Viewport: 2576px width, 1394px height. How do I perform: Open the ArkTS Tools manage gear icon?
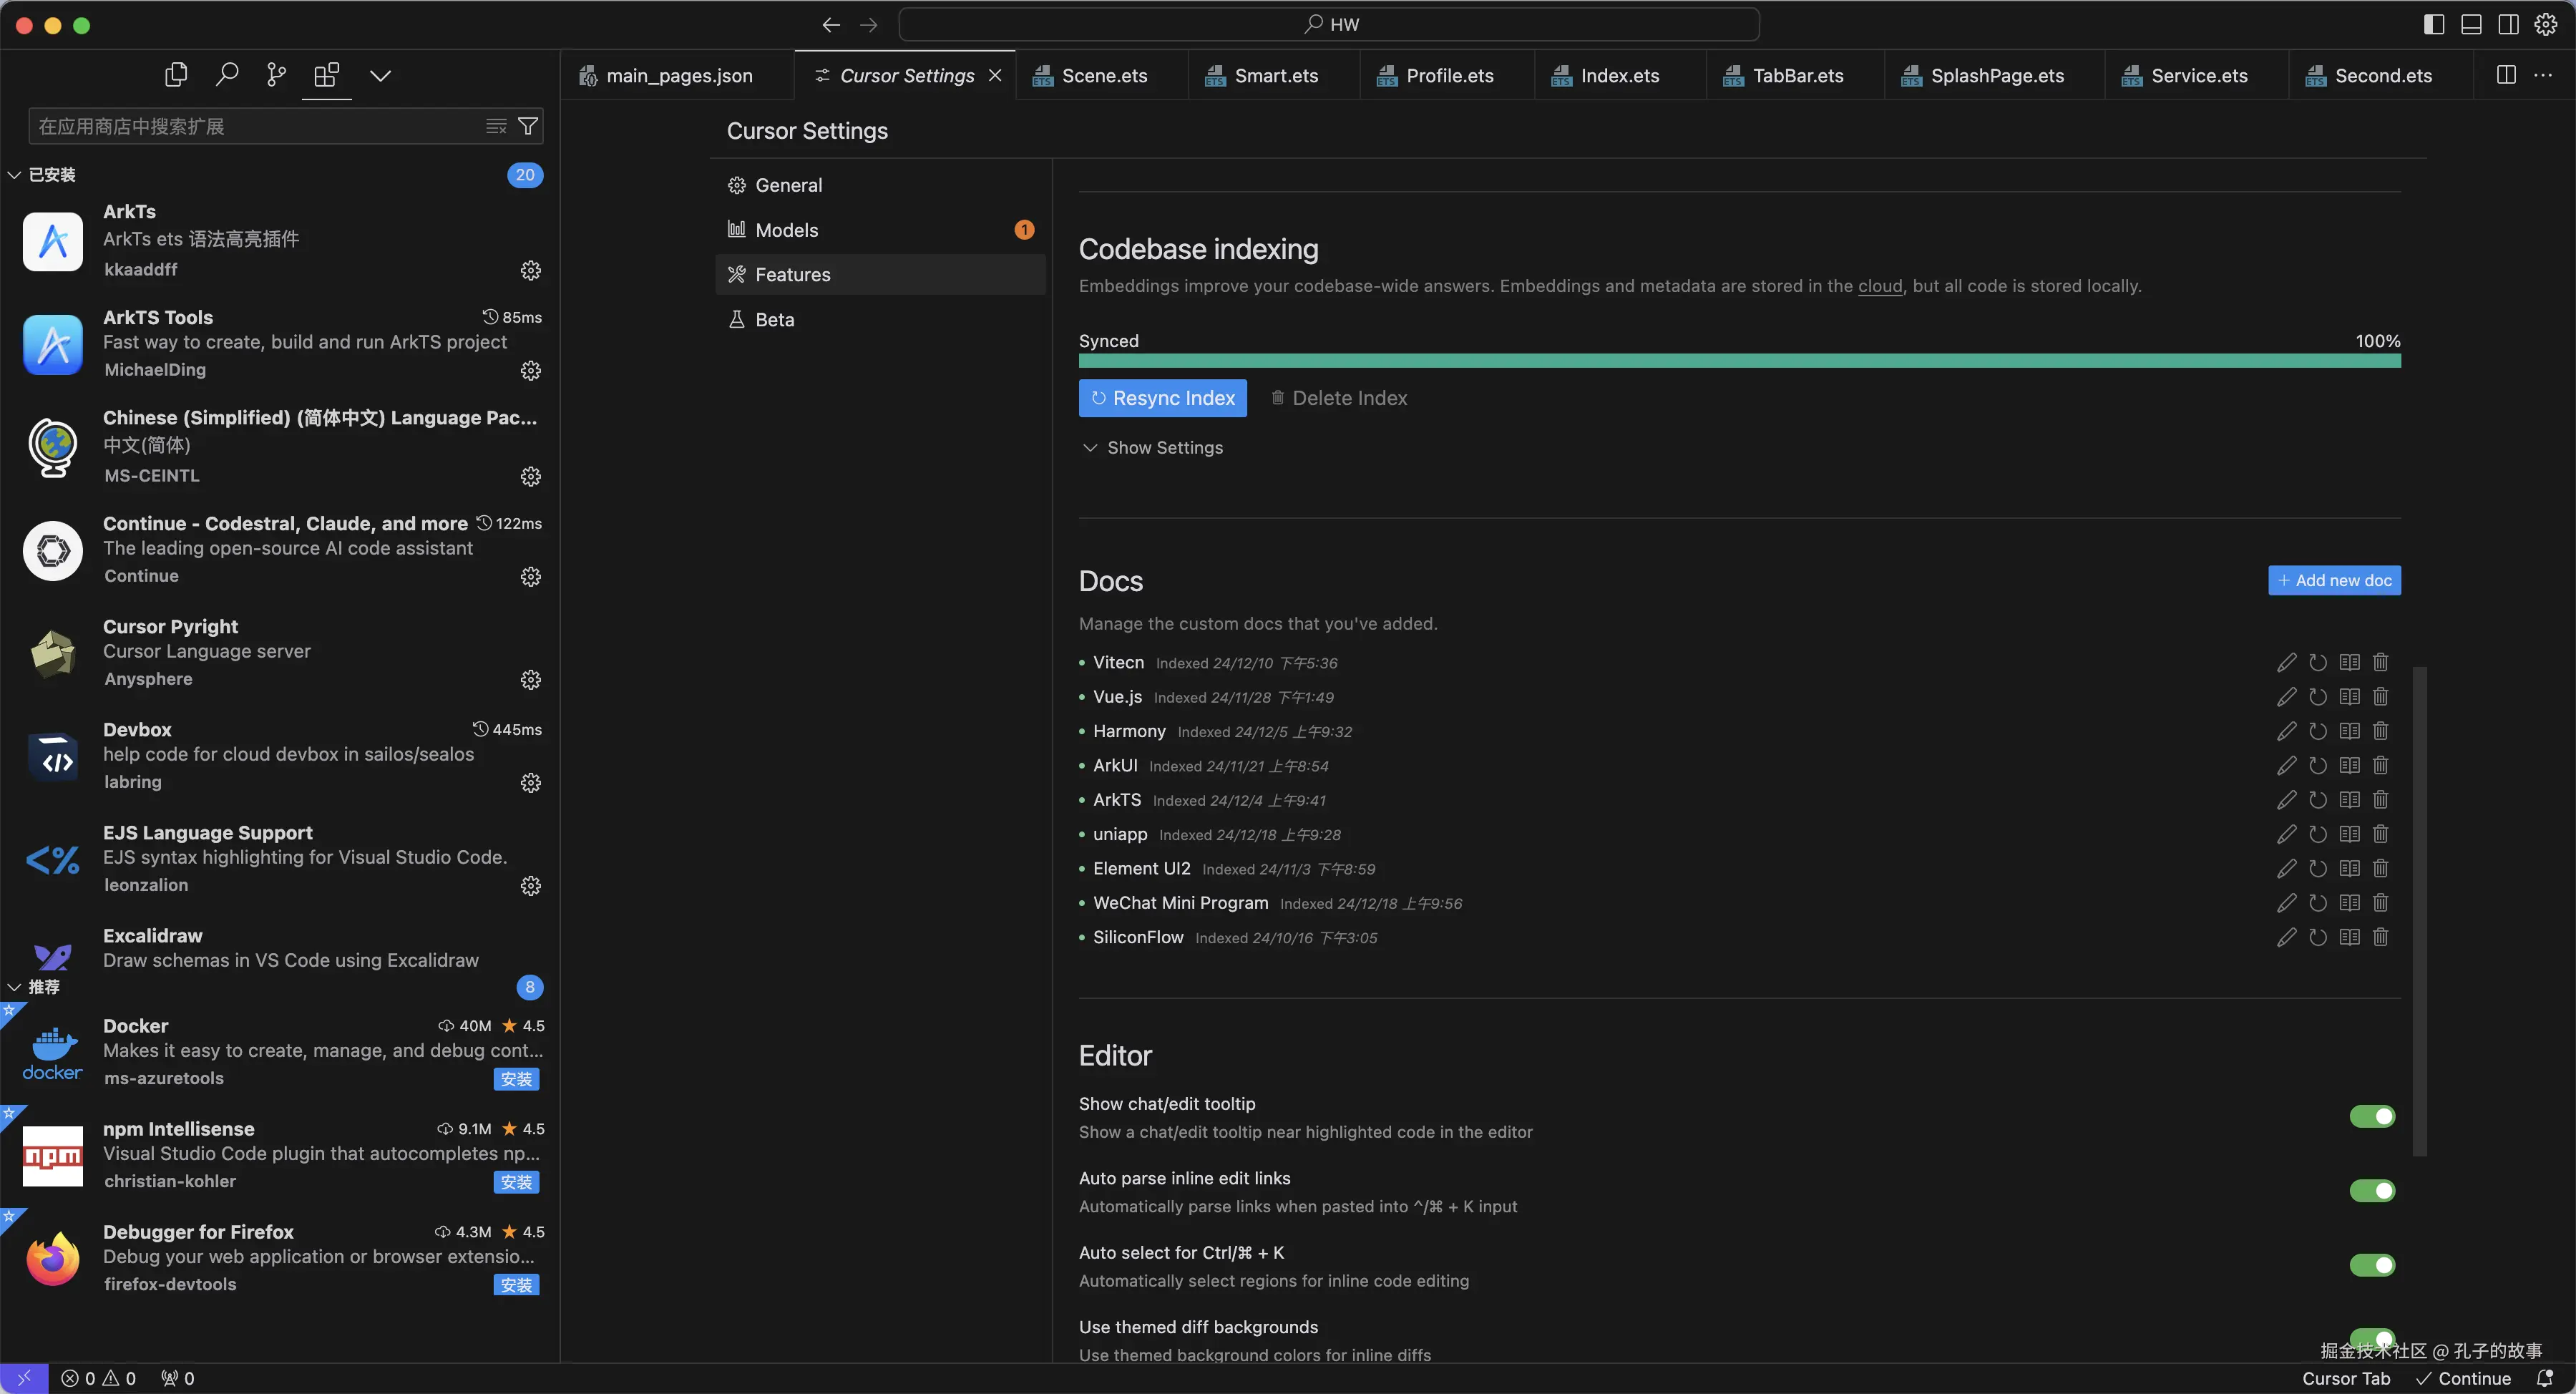(531, 371)
